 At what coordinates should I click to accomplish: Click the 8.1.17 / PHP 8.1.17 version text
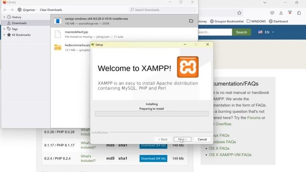pos(59,145)
